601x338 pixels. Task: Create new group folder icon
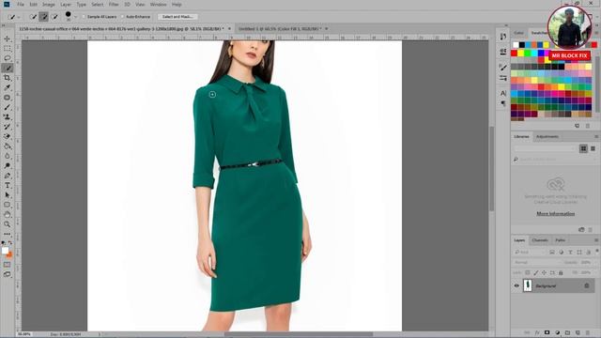click(x=567, y=332)
